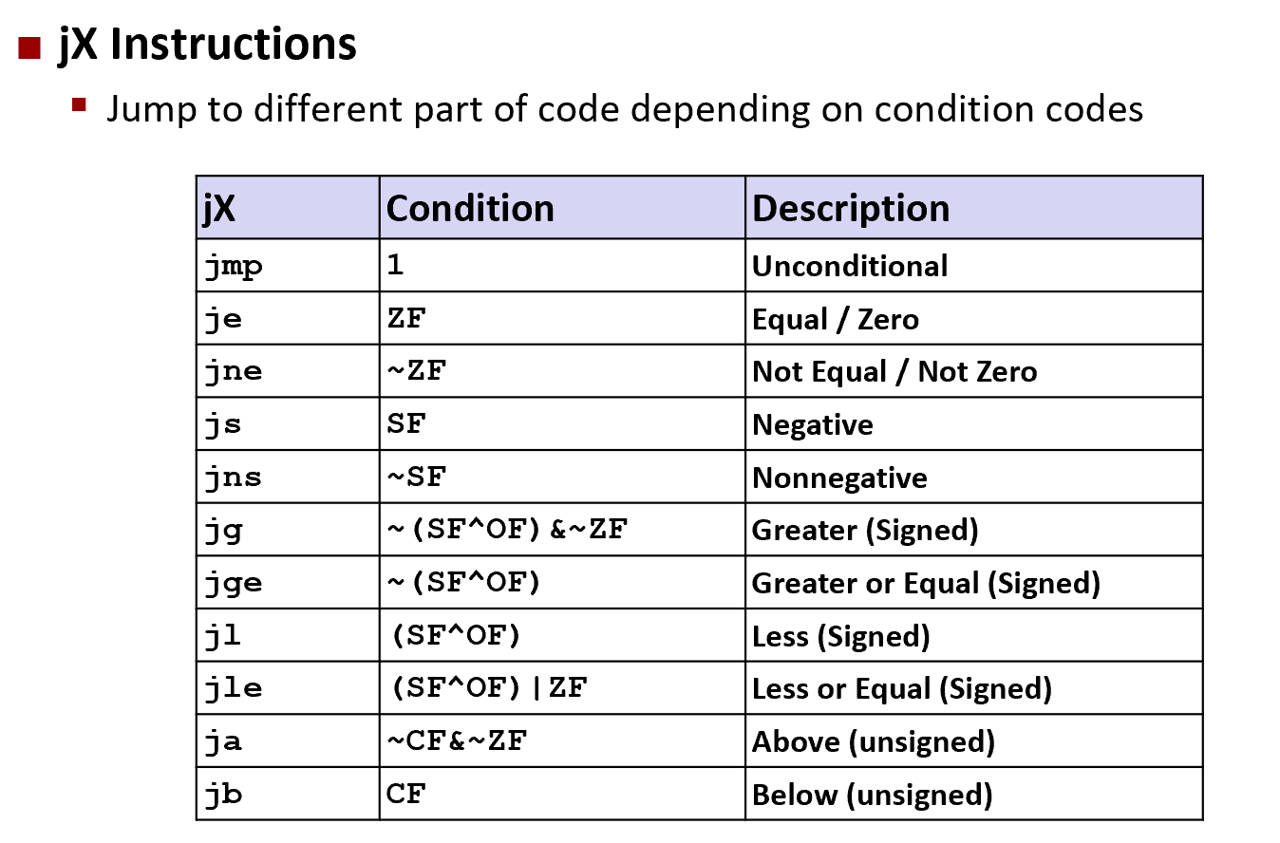Select the jmp instruction cell
Screen dimensions: 1280x843
tap(288, 265)
